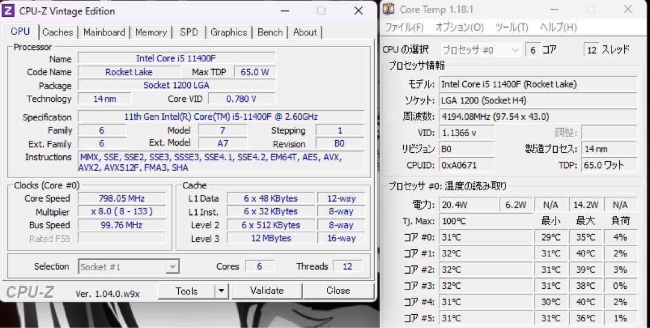
Task: Switch to the Caches tab in CPU-Z
Action: [x=58, y=32]
